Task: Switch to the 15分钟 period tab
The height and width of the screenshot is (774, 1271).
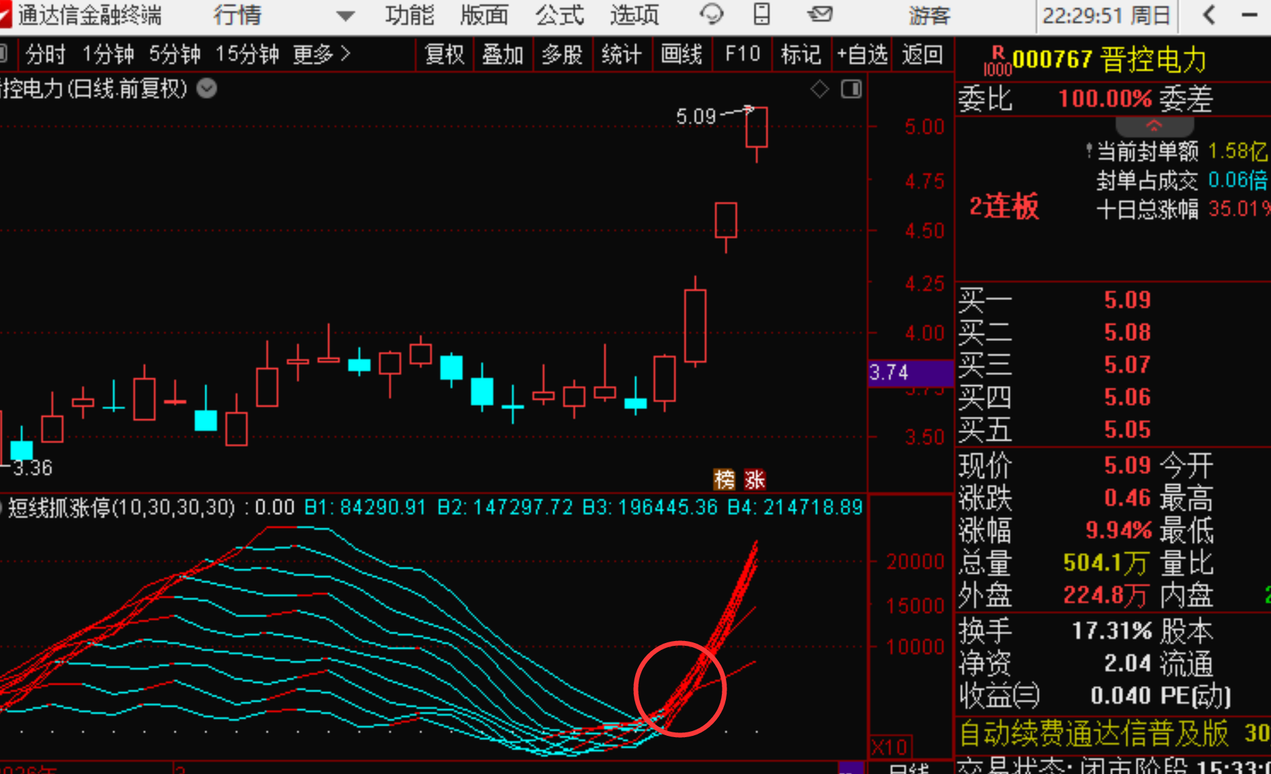Action: 247,54
